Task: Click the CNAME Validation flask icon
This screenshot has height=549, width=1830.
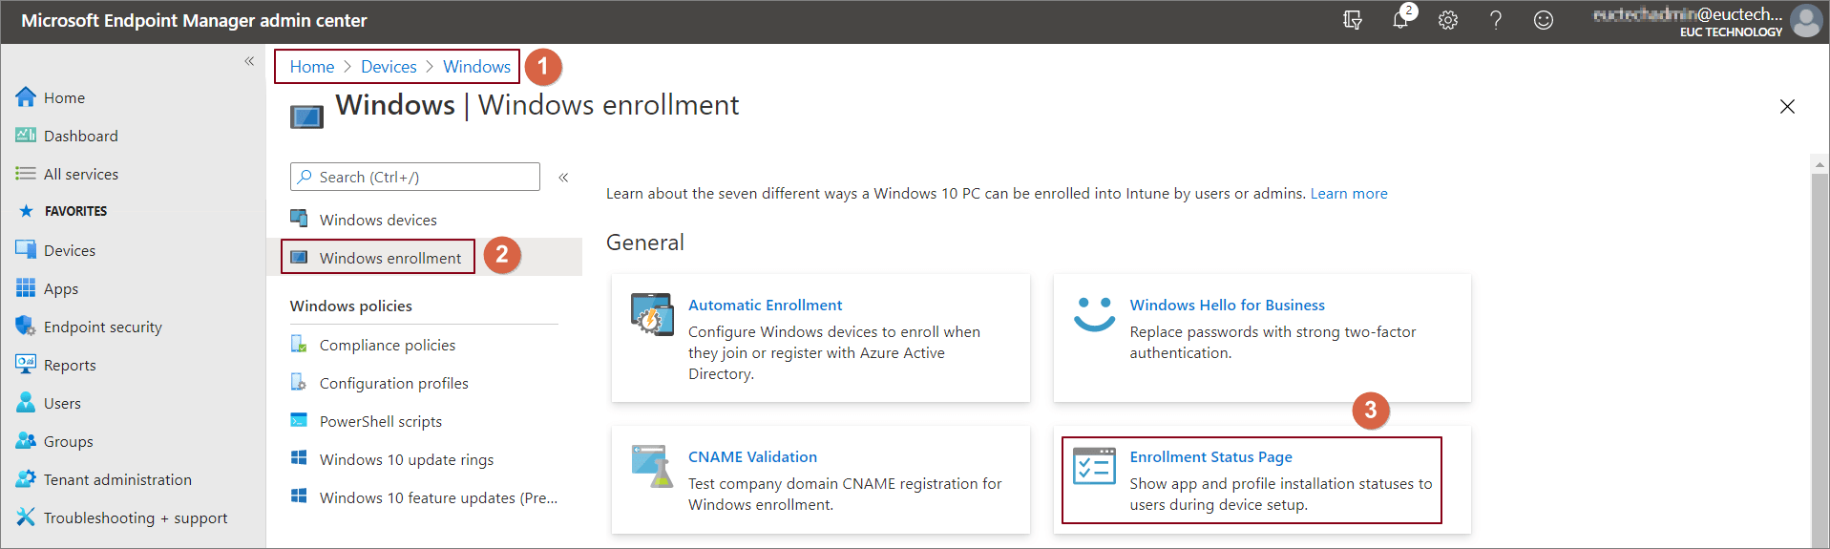Action: click(x=652, y=466)
